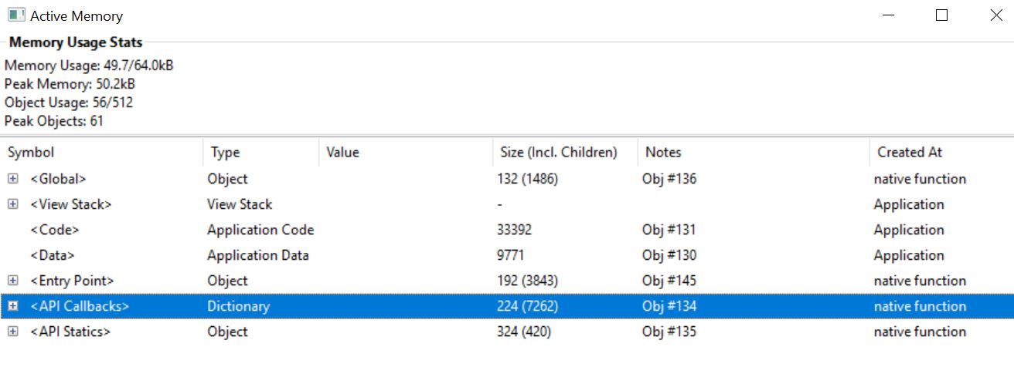Select the <API Statics> row

coord(70,332)
